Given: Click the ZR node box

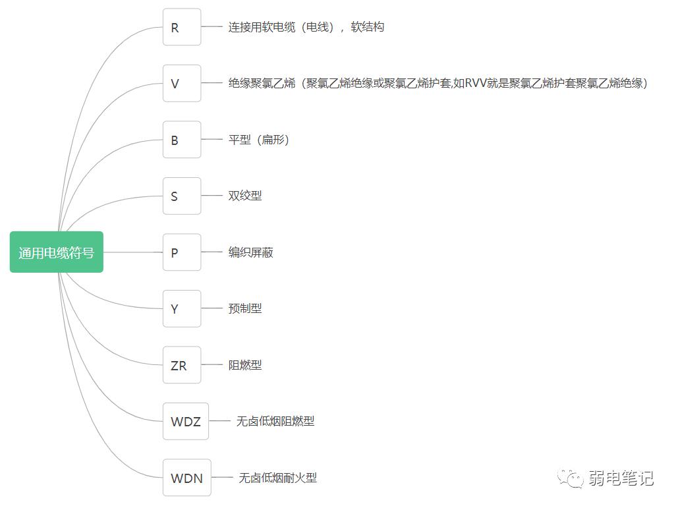Looking at the screenshot, I should tap(182, 365).
